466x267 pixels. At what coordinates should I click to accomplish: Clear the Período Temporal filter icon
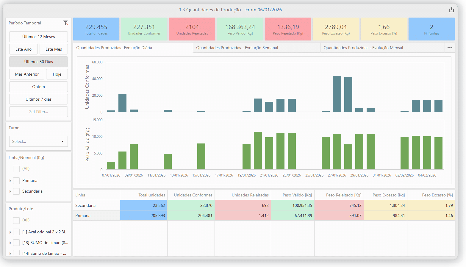[66, 23]
